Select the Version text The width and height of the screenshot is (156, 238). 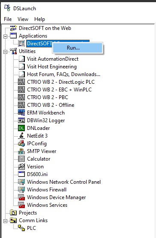pos(35,167)
